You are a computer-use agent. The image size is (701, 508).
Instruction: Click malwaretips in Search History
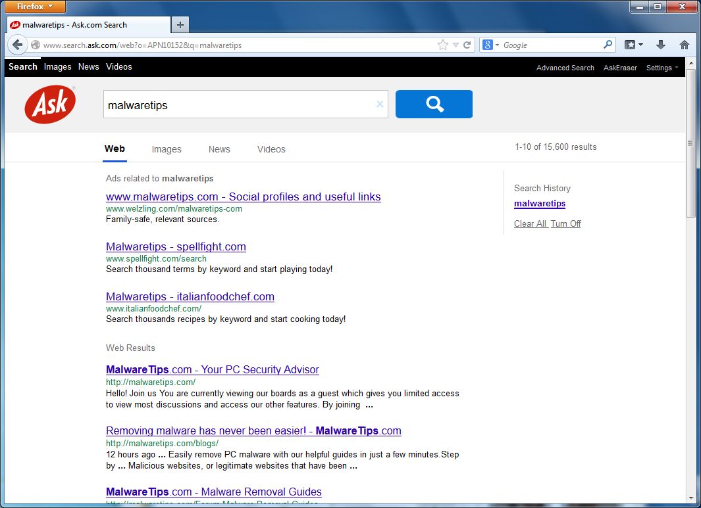540,204
